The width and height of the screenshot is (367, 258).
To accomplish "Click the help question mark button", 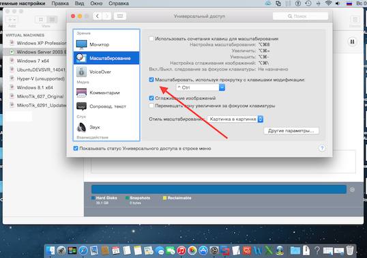I will tap(322, 148).
